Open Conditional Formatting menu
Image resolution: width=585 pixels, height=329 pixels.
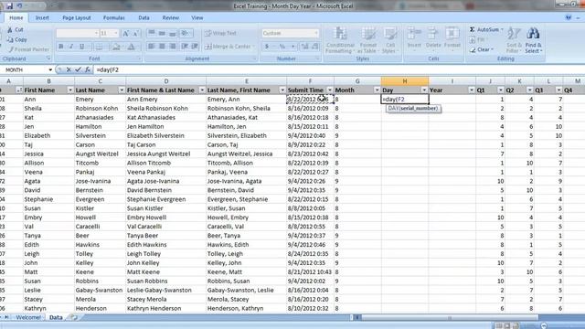pos(340,40)
